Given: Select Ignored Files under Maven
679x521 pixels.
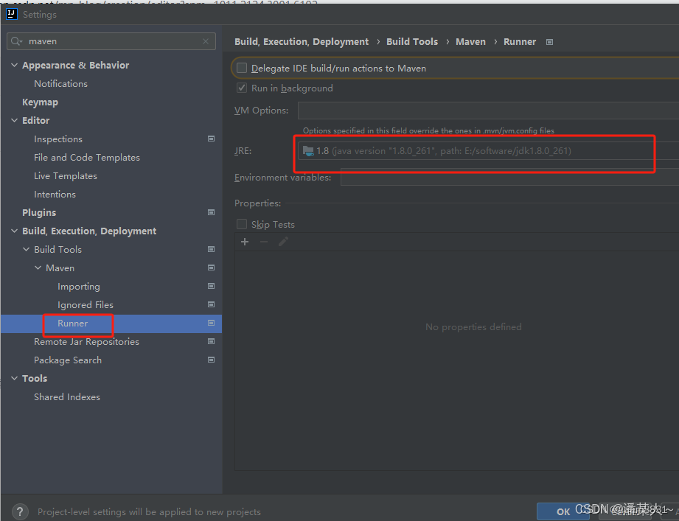Looking at the screenshot, I should (x=86, y=304).
